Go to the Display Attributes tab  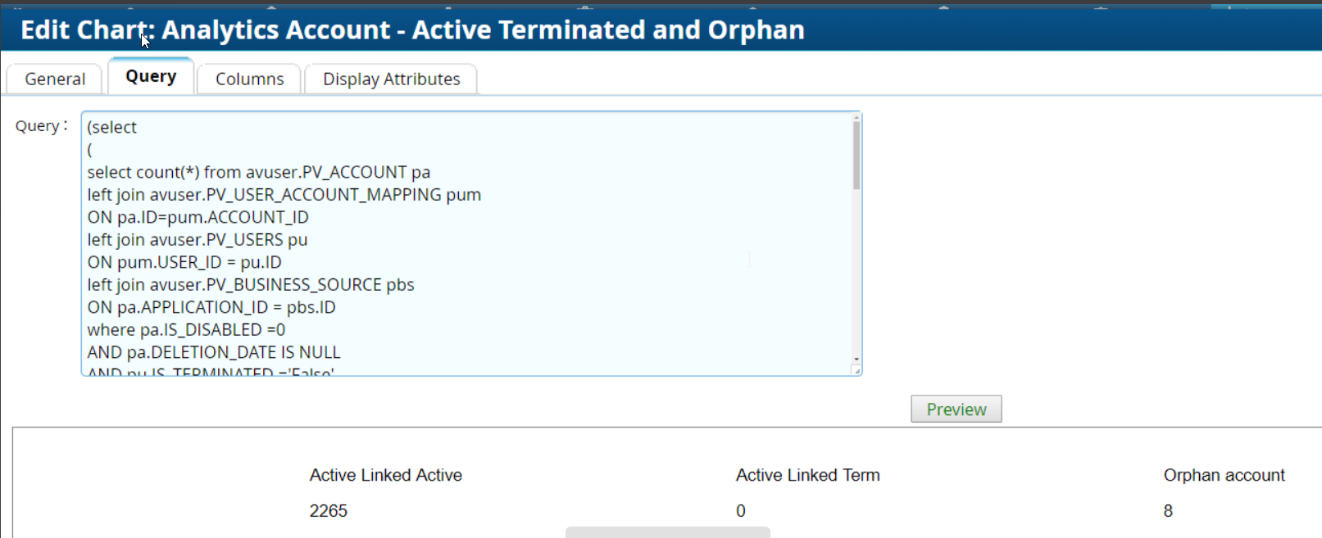(x=391, y=79)
